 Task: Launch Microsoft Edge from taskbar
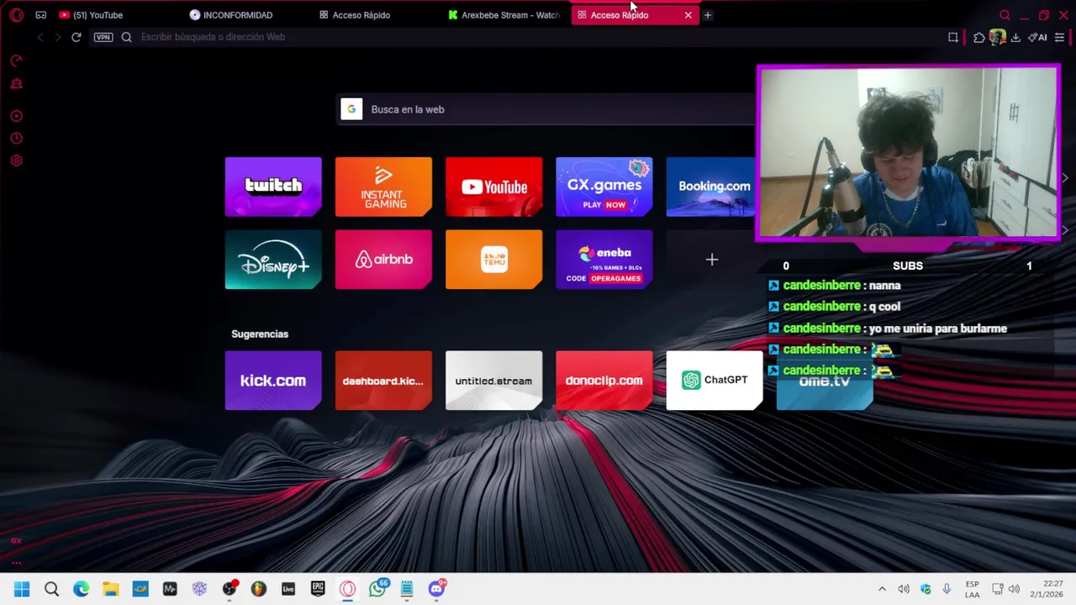coord(81,589)
